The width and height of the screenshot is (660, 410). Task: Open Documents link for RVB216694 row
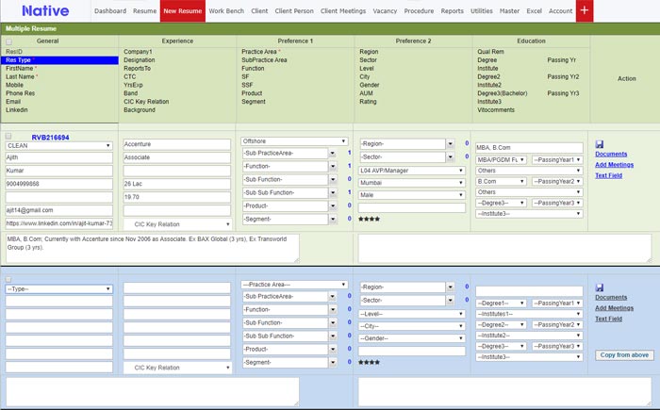tap(611, 154)
